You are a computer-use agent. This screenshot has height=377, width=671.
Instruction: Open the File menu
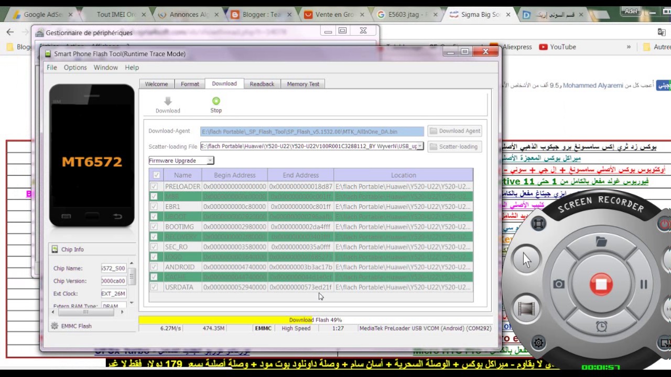[51, 68]
